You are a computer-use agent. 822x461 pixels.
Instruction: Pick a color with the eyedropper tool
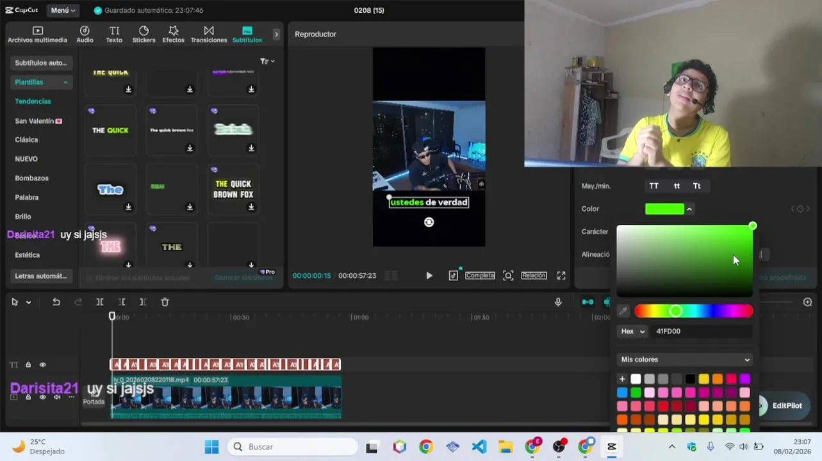pos(623,311)
